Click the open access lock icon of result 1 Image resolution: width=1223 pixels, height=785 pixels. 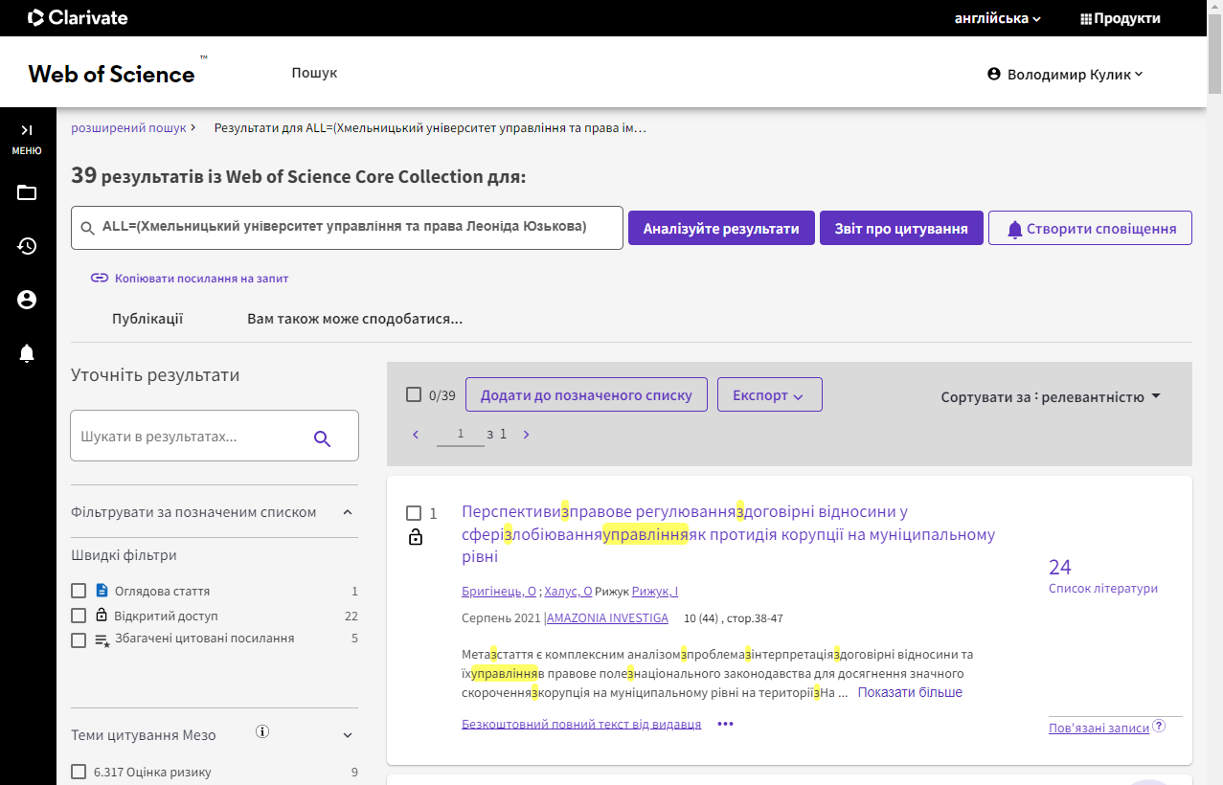pyautogui.click(x=415, y=538)
